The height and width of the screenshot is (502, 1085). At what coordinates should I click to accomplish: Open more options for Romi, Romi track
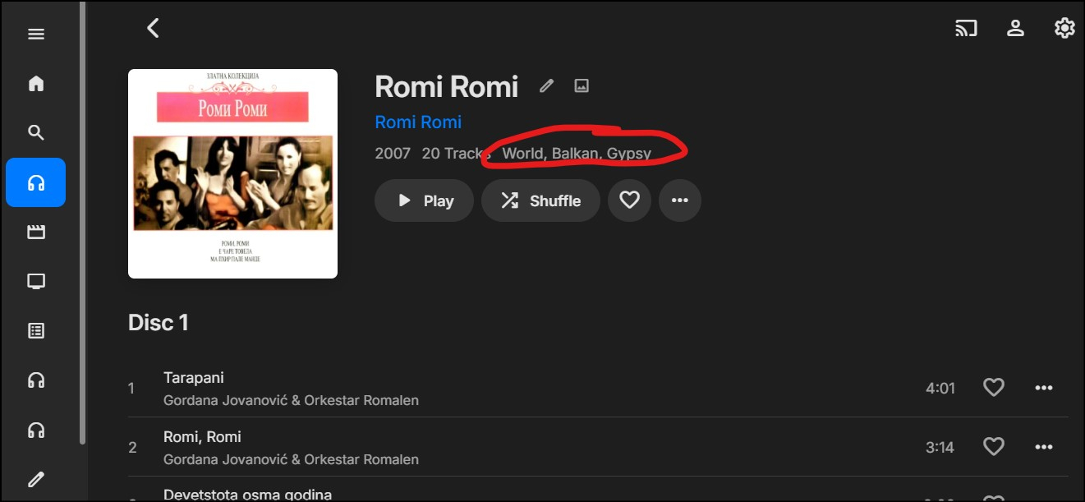pos(1044,447)
